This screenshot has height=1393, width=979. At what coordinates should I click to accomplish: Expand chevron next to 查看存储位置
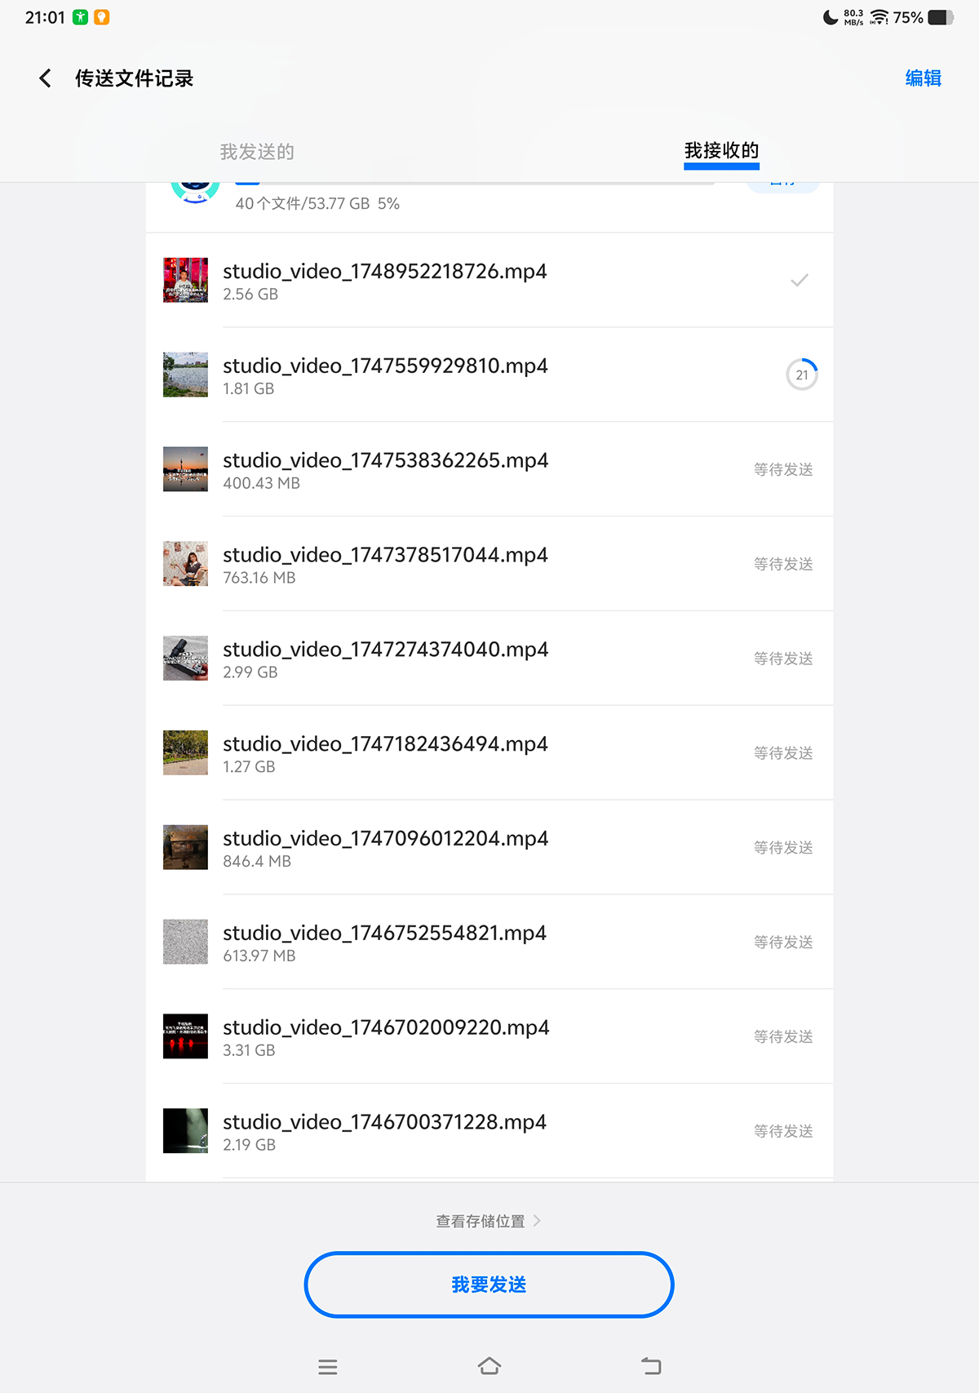[537, 1221]
